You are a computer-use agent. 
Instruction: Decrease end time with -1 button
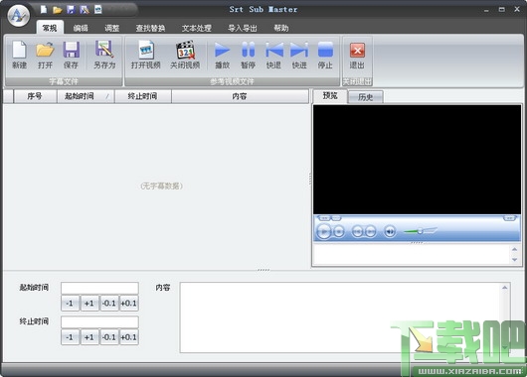(71, 337)
